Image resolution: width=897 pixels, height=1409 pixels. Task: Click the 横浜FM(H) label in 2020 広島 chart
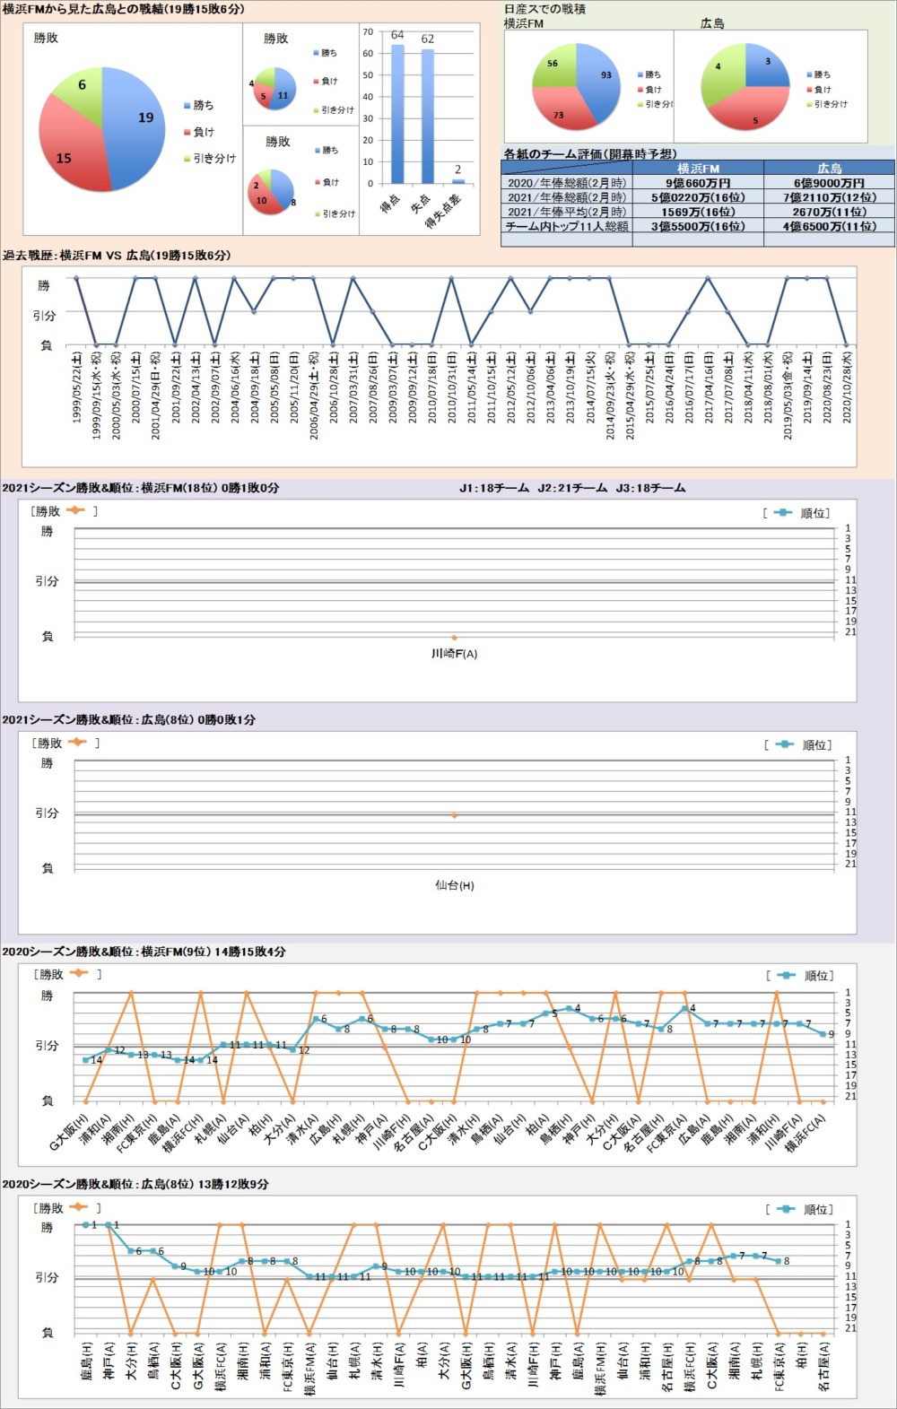pos(599,1369)
